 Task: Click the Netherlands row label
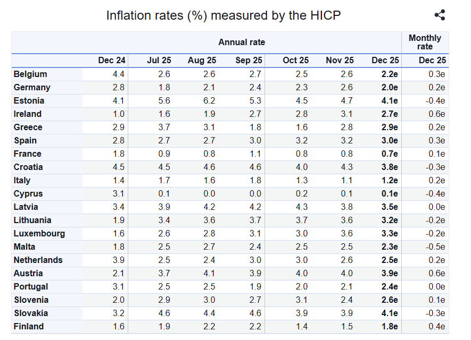pos(38,260)
